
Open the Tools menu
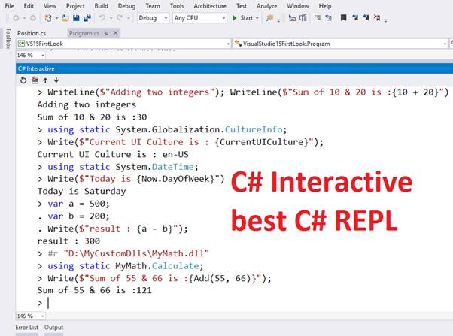pyautogui.click(x=177, y=6)
